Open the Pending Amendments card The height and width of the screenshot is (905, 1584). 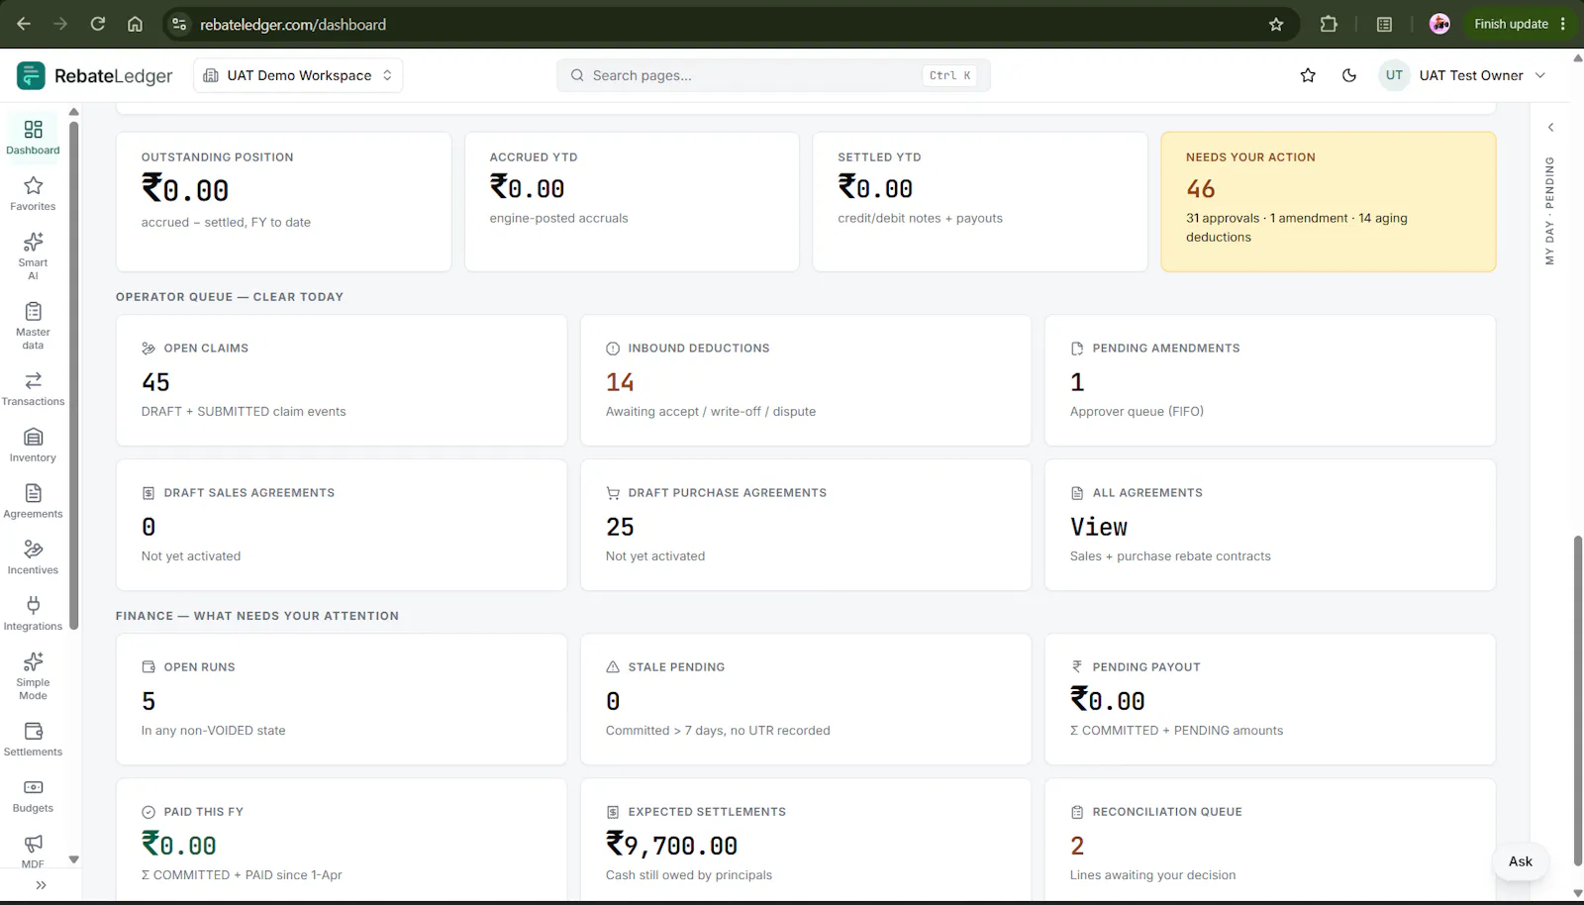click(1270, 380)
